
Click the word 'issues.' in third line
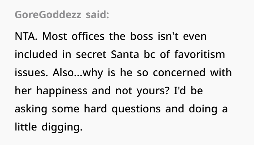coord(31,72)
